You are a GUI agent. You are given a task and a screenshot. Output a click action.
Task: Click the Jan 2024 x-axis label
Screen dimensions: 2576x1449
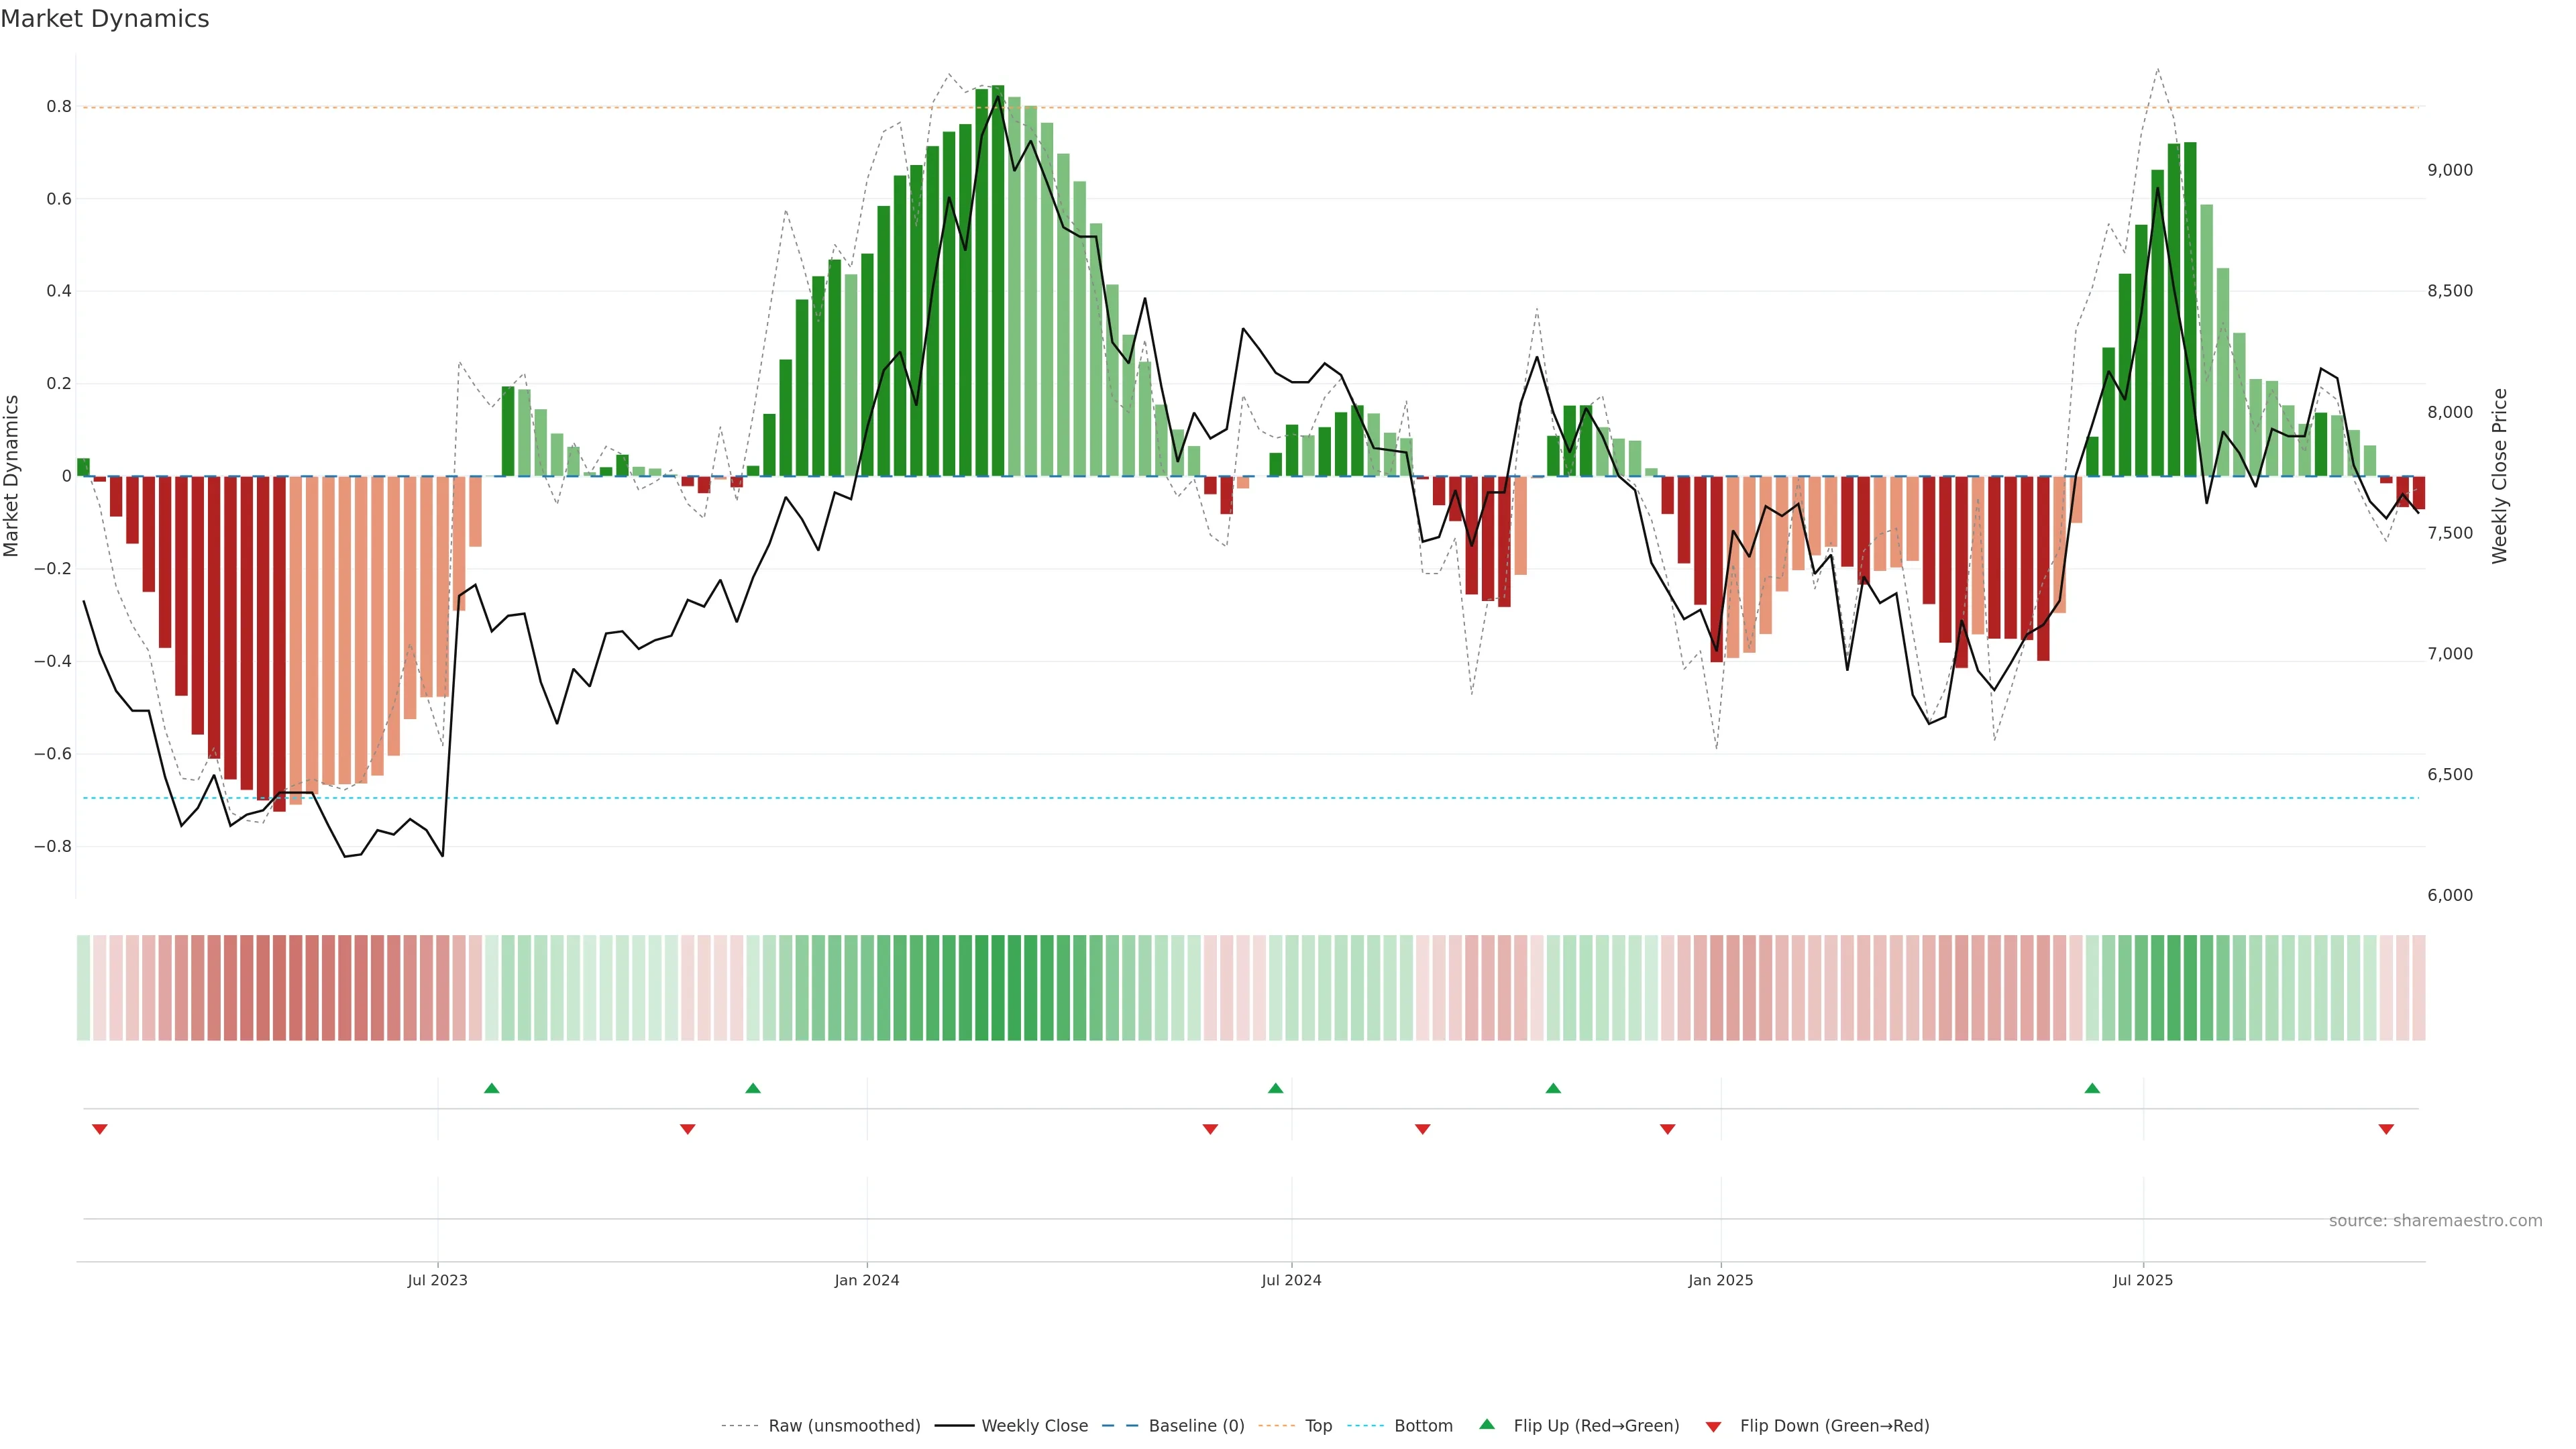(867, 1280)
